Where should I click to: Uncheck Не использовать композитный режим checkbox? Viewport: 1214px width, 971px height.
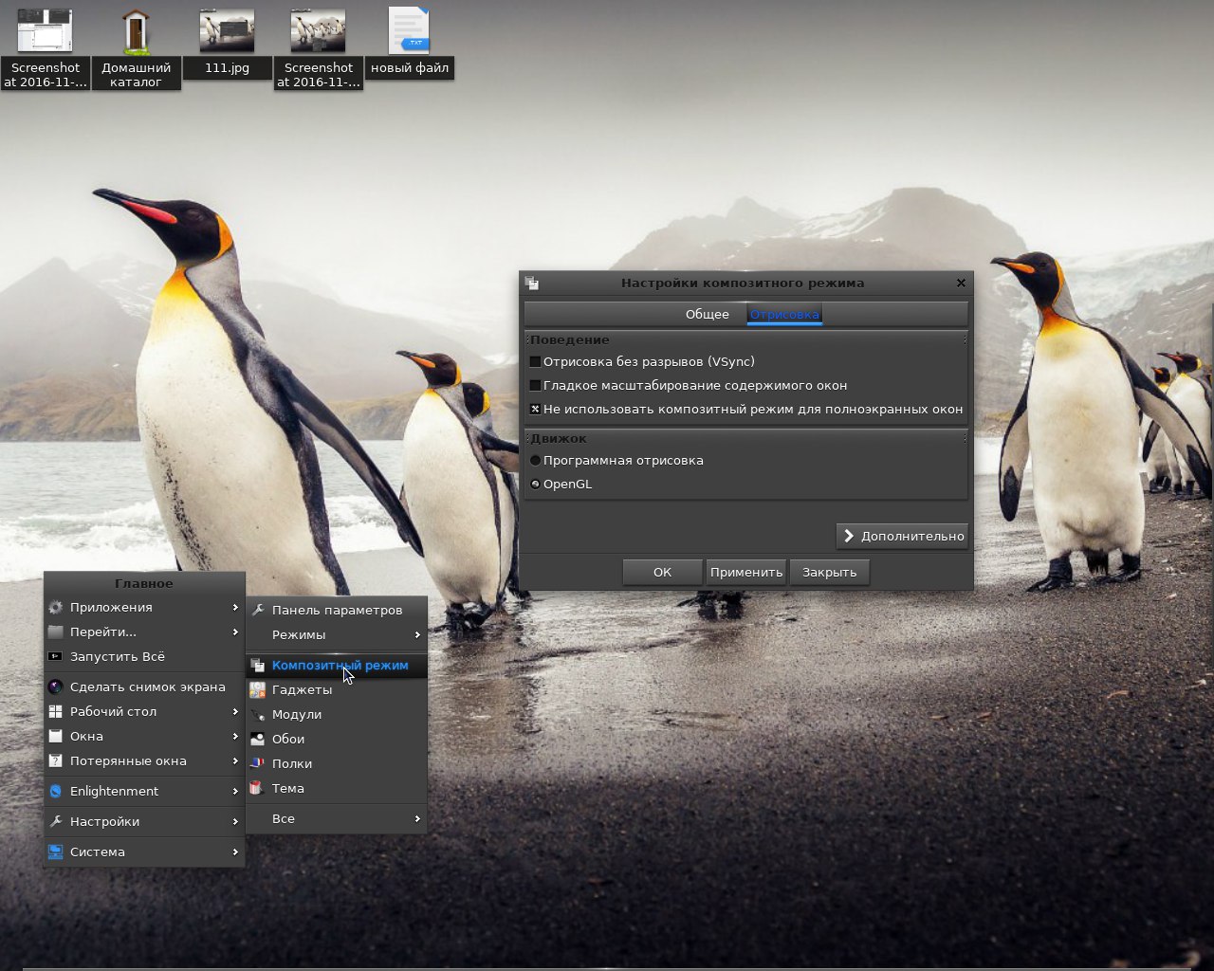coord(535,410)
